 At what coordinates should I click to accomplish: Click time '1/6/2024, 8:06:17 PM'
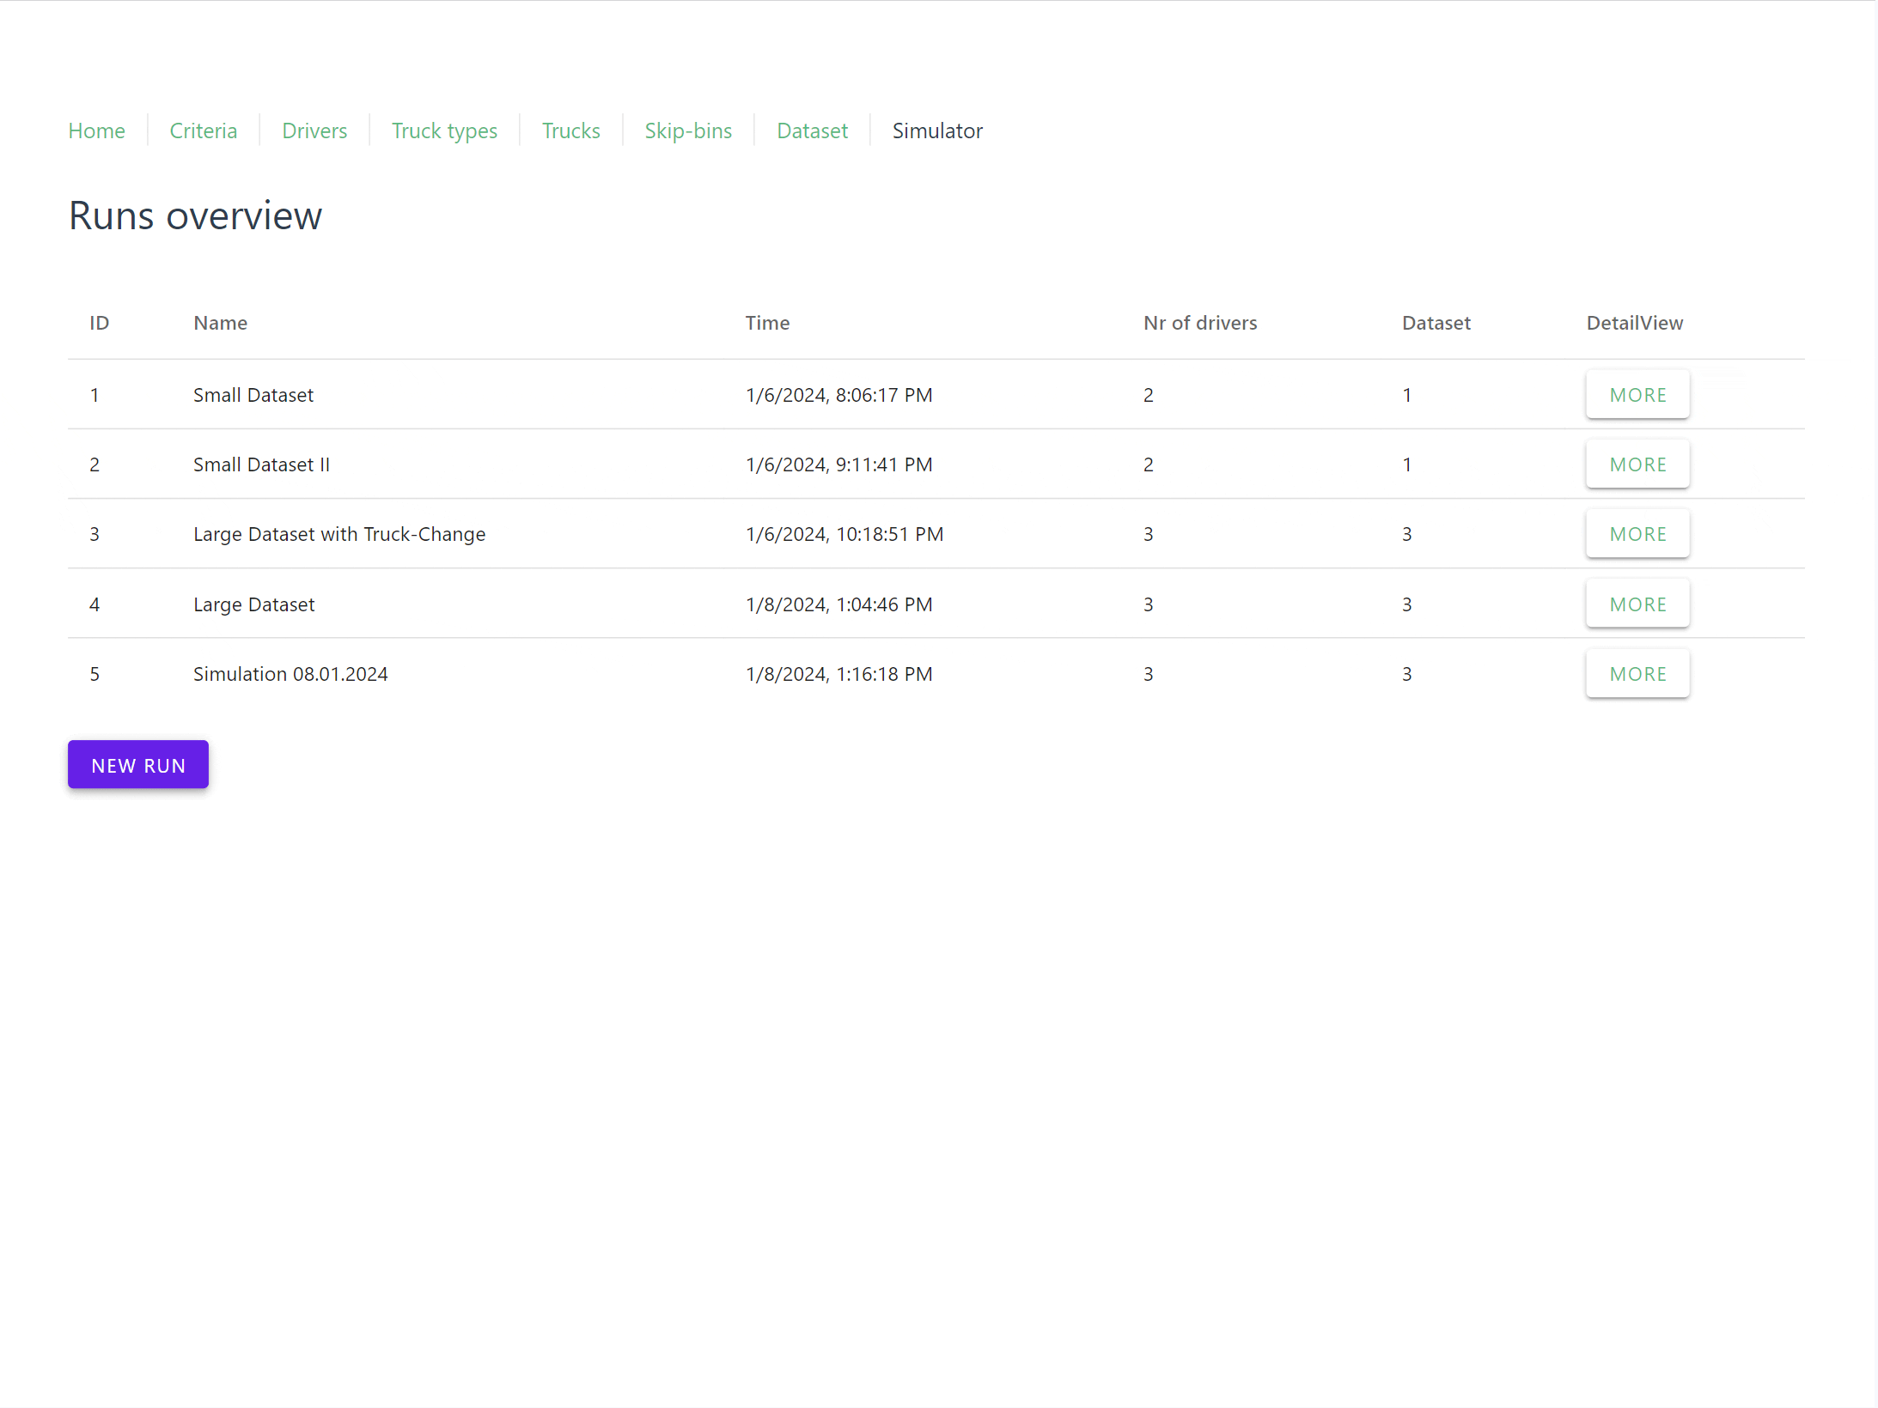[x=839, y=395]
